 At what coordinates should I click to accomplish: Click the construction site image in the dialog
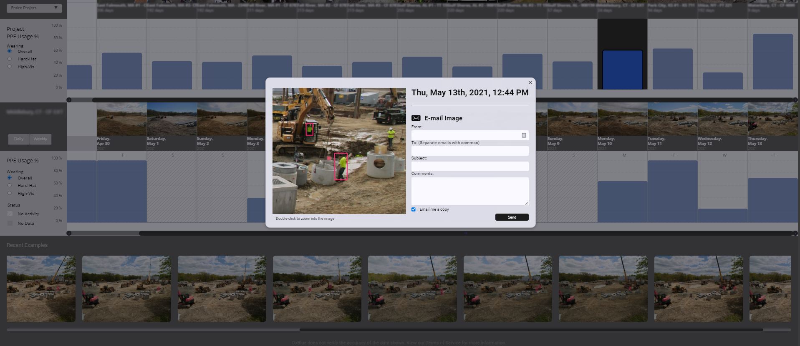click(x=339, y=151)
